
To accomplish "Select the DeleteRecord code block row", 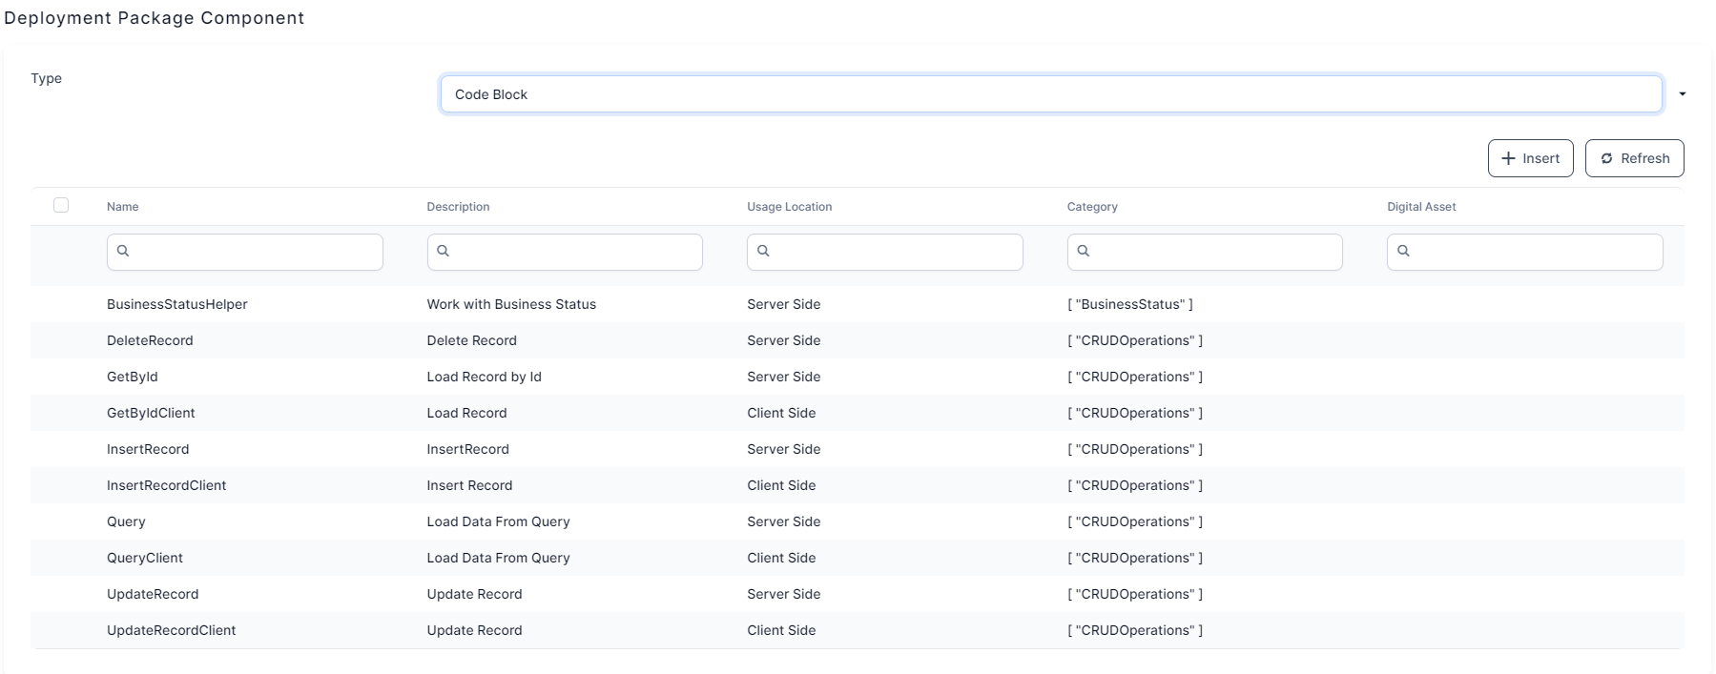I will pyautogui.click(x=150, y=340).
